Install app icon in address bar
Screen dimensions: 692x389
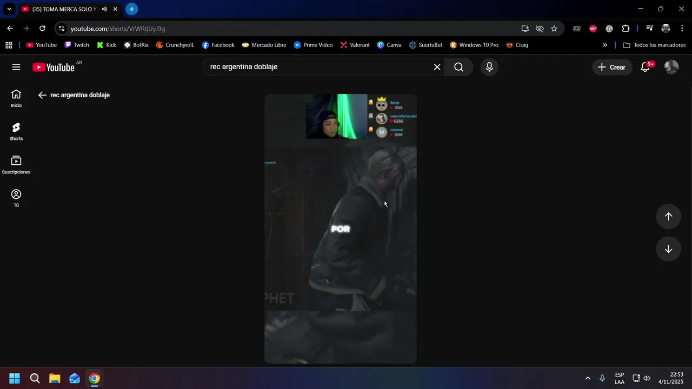[525, 29]
